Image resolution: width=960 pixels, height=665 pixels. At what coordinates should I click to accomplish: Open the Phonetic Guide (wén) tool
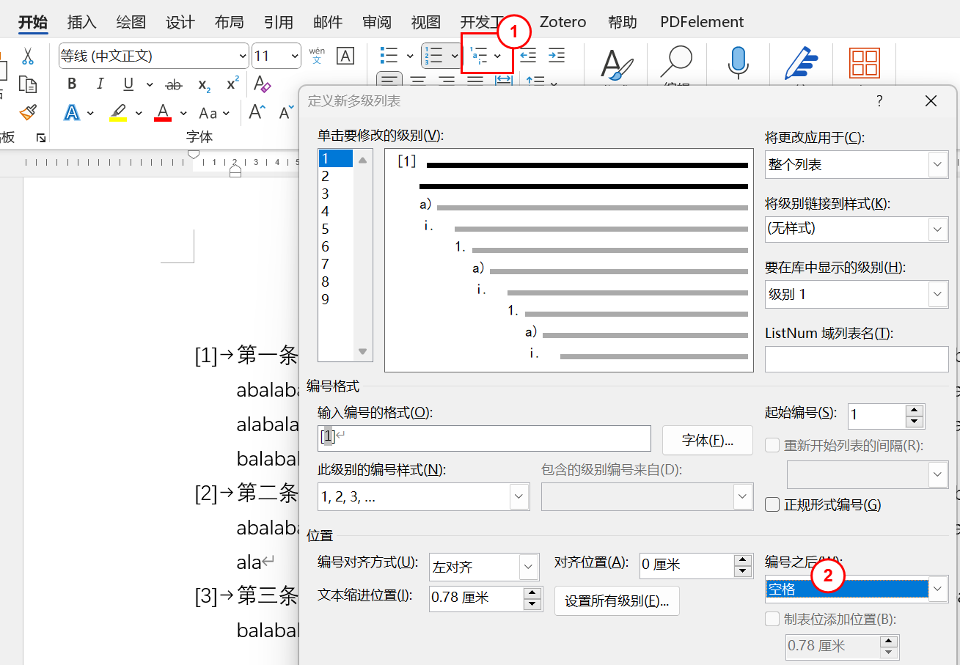tap(317, 56)
